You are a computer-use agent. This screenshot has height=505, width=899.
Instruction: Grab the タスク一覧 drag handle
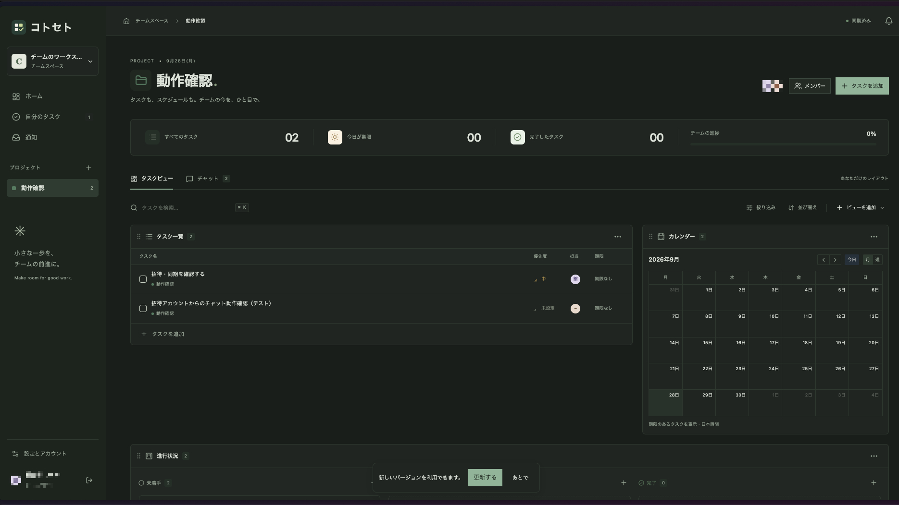click(x=138, y=237)
